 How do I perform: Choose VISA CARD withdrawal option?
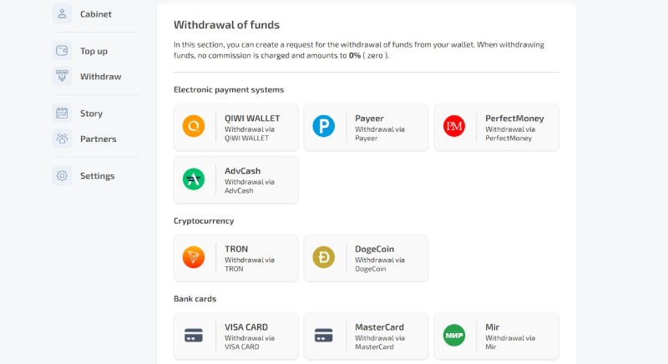click(x=236, y=336)
